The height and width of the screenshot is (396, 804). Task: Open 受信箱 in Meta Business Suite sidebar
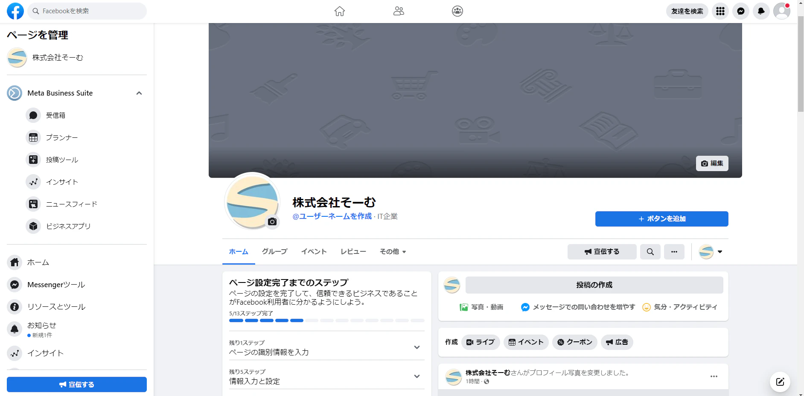pyautogui.click(x=56, y=115)
